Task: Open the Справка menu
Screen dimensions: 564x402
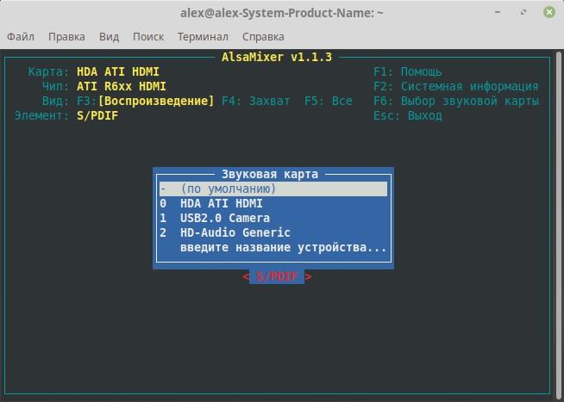Action: pyautogui.click(x=263, y=37)
